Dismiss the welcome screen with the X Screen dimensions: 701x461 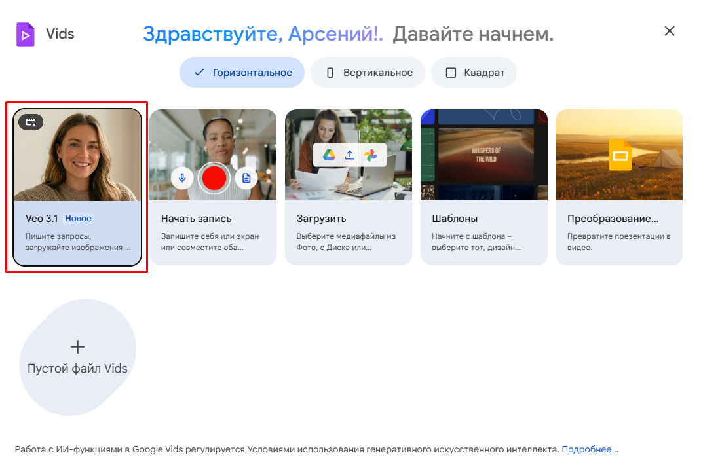coord(670,31)
